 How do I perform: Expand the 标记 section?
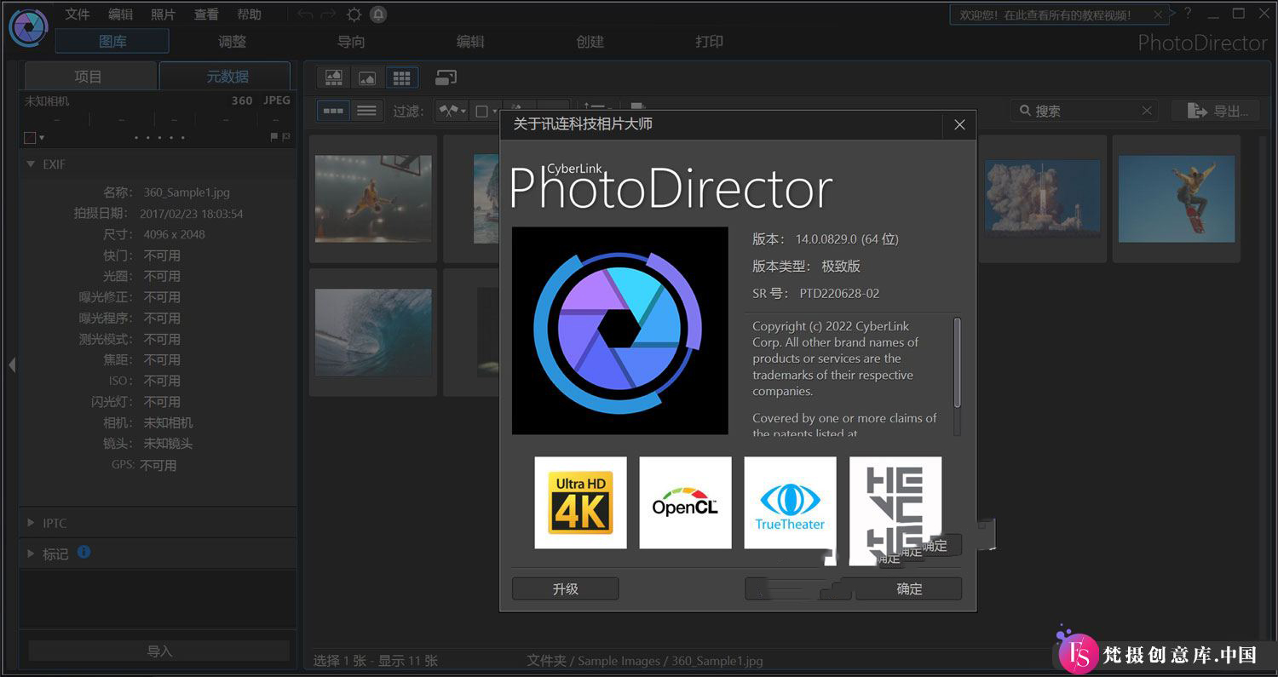pyautogui.click(x=31, y=554)
